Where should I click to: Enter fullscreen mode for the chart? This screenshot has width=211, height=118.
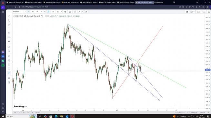coord(209,12)
